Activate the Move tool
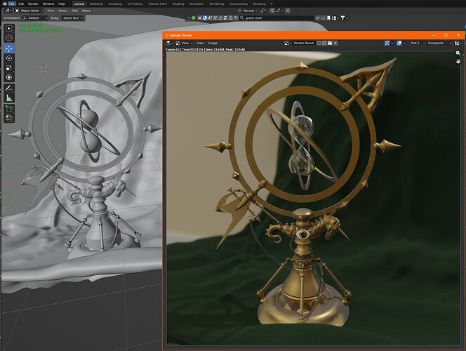This screenshot has width=466, height=351. 9,49
